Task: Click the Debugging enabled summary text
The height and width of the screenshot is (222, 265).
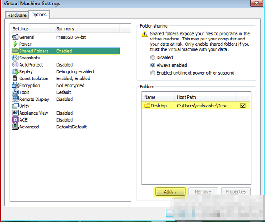Action: coord(75,71)
